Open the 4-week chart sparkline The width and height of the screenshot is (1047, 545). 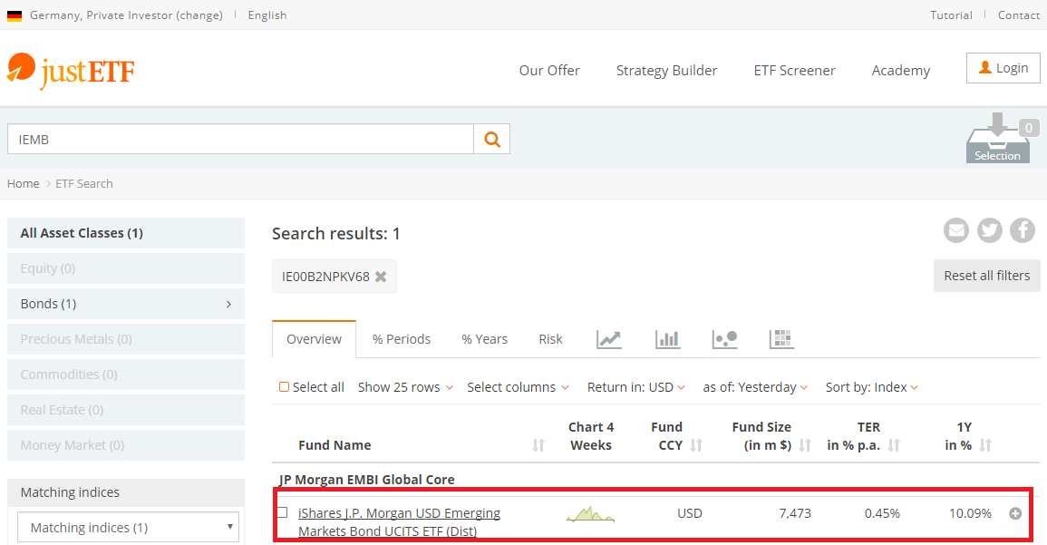(x=590, y=514)
